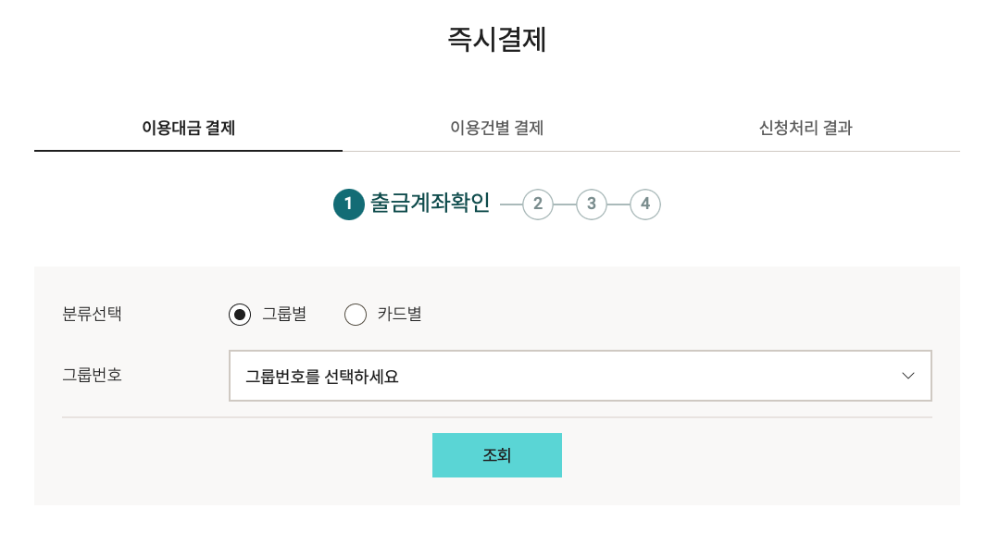Select step 1 circle indicator
987x533 pixels.
coord(348,205)
